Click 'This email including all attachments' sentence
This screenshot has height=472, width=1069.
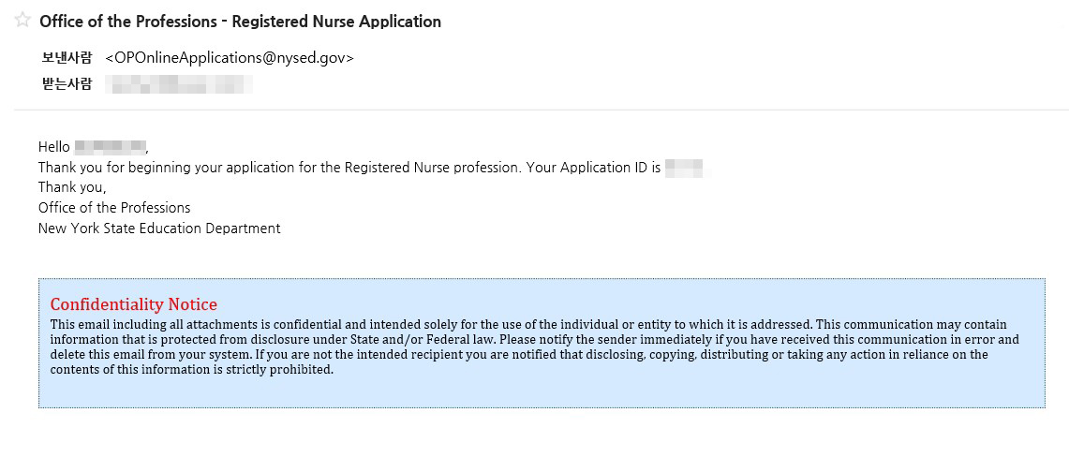(146, 324)
